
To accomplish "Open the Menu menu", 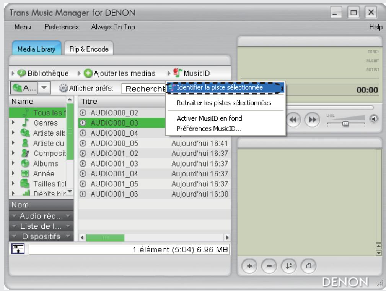I will pos(23,27).
